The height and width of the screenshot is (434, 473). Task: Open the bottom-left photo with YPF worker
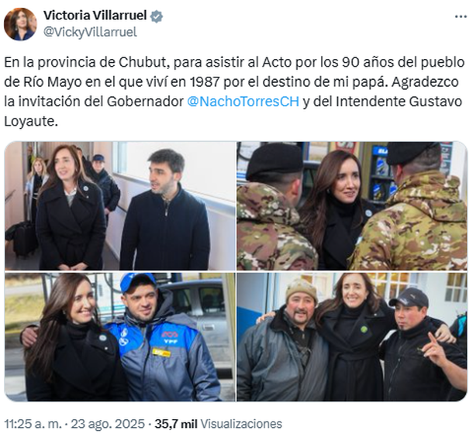[x=120, y=337]
